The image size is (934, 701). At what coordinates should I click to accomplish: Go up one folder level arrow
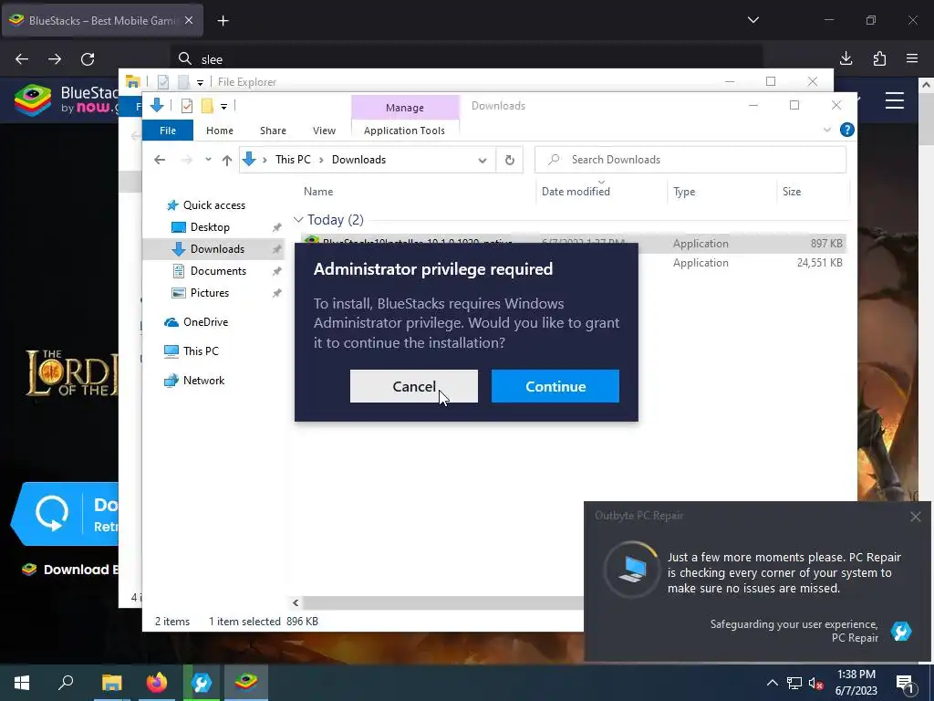tap(227, 160)
